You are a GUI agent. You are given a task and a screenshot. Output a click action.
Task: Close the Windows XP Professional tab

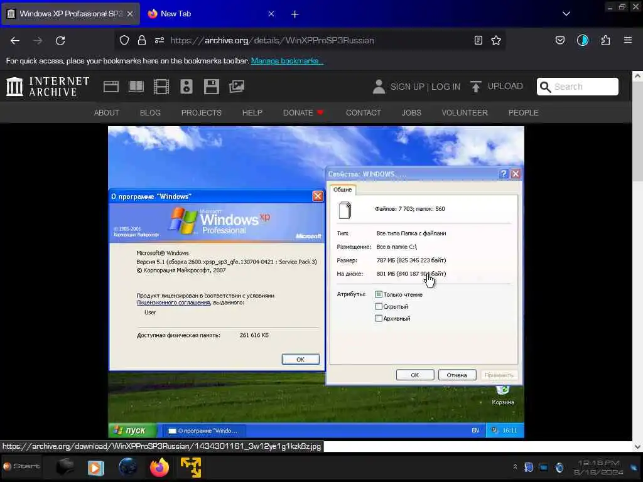(x=129, y=14)
